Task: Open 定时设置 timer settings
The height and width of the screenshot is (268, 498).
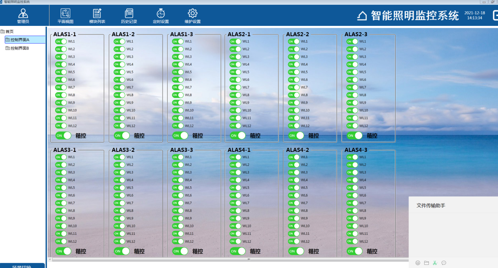Action: (x=161, y=16)
